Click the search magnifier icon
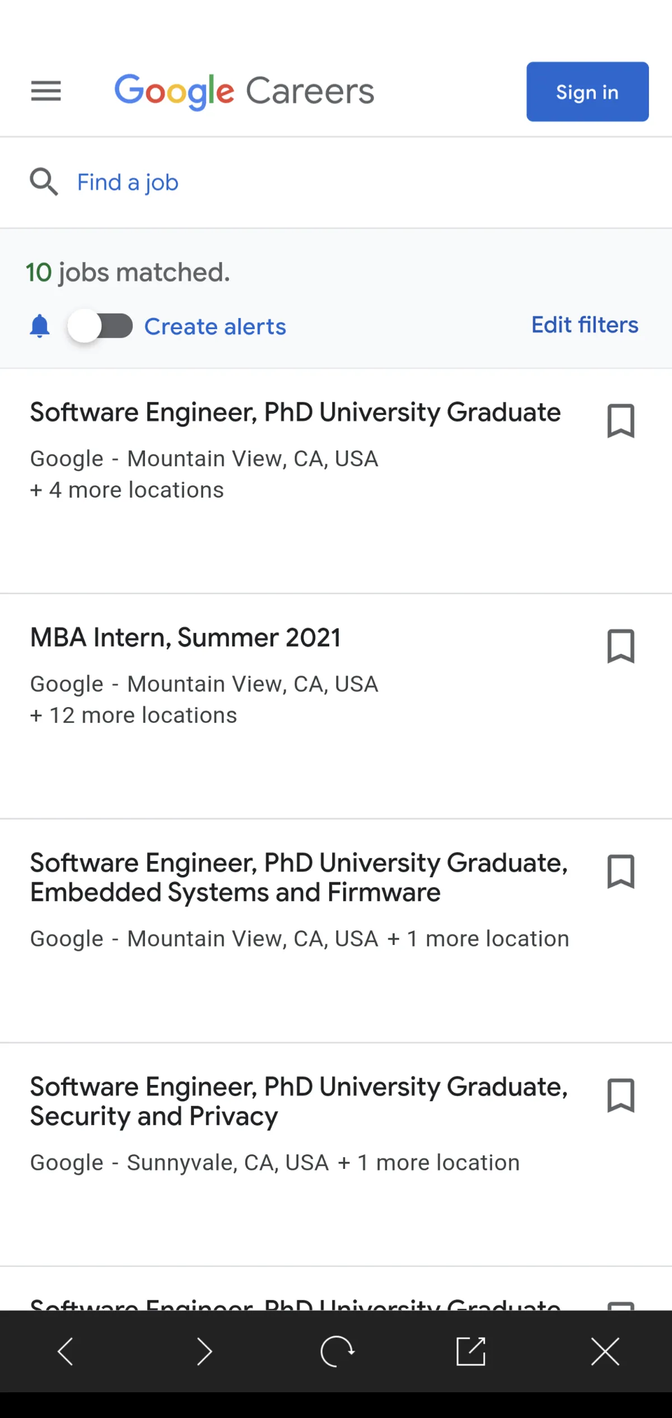 44,182
